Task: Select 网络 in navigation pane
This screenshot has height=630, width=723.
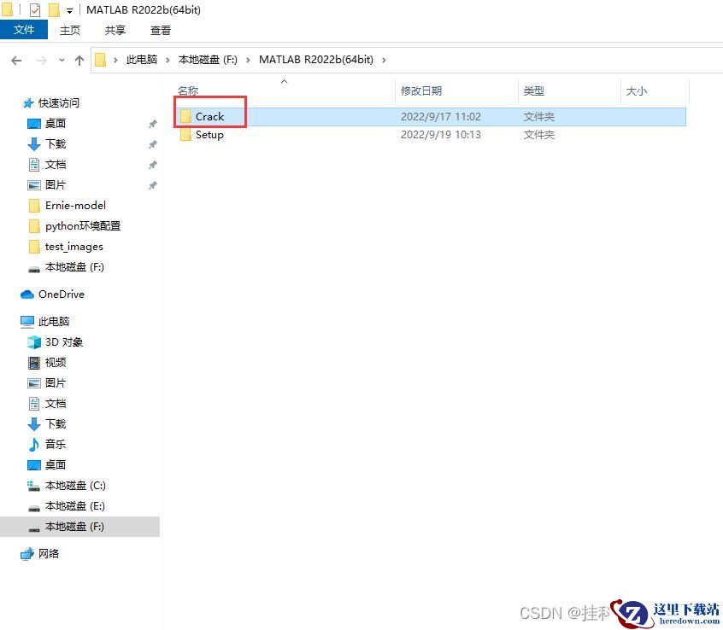Action: pyautogui.click(x=49, y=553)
